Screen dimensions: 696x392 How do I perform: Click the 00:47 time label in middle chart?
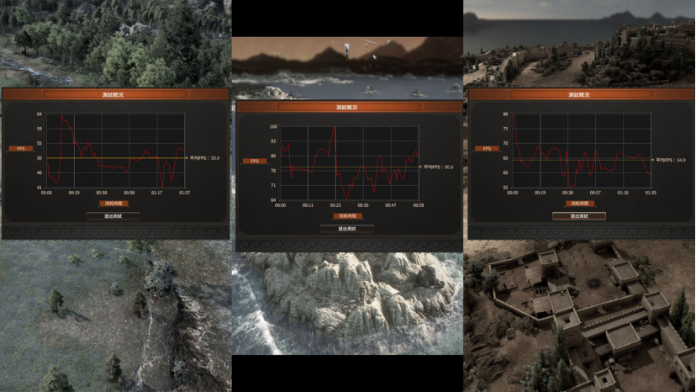click(391, 205)
